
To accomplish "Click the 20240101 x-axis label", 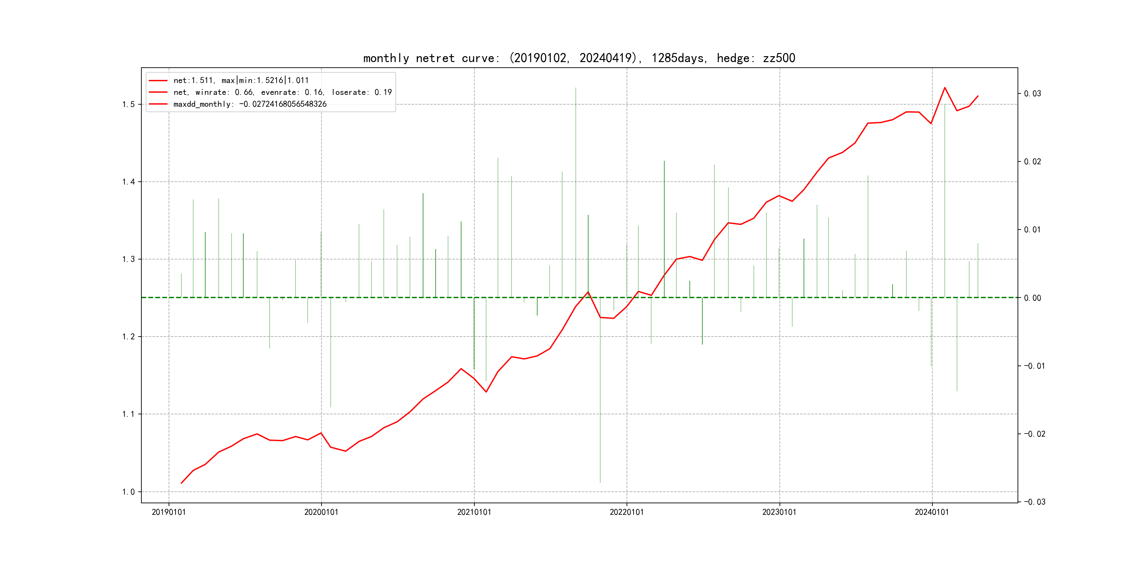I will coord(932,512).
